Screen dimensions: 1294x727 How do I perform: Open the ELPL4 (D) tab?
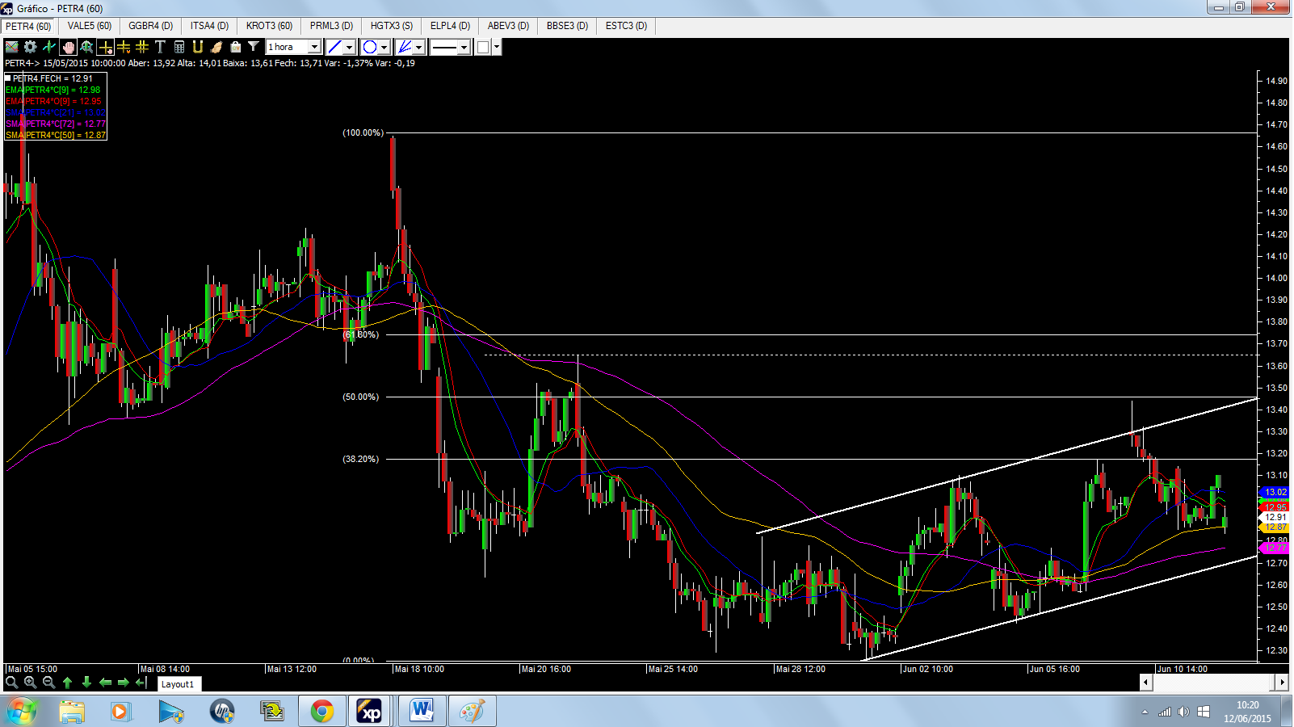[451, 26]
